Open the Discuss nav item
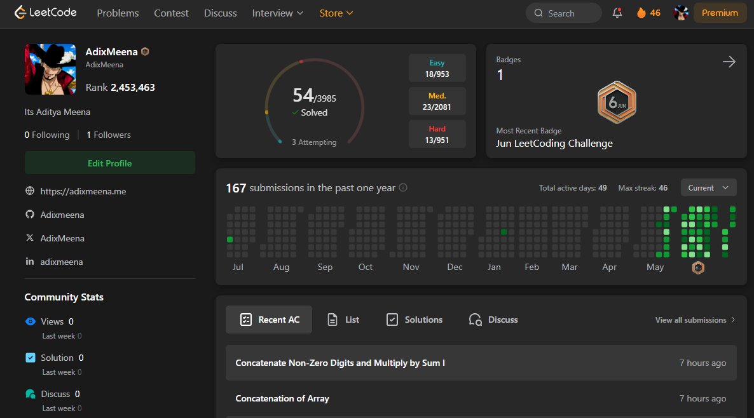754x418 pixels. [220, 13]
